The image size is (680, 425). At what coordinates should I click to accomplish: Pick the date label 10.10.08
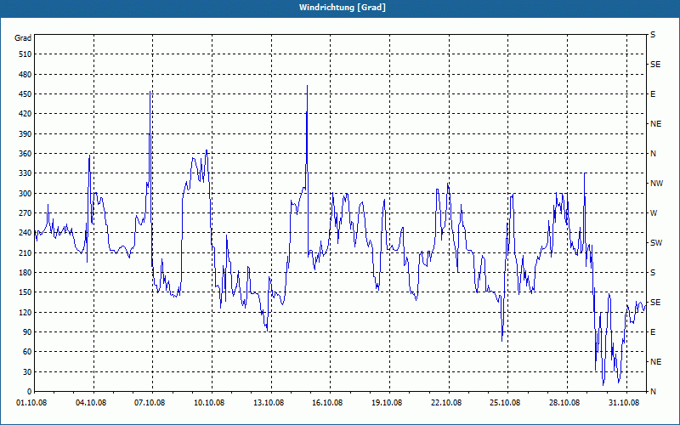tap(209, 403)
